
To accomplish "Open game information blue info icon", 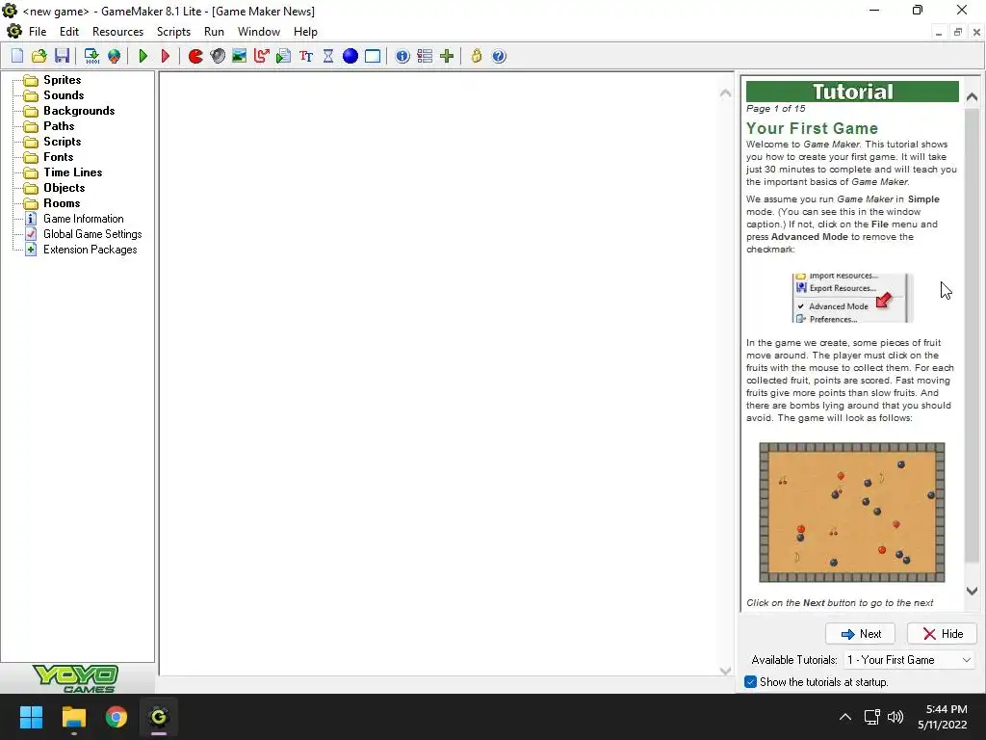I will [402, 56].
